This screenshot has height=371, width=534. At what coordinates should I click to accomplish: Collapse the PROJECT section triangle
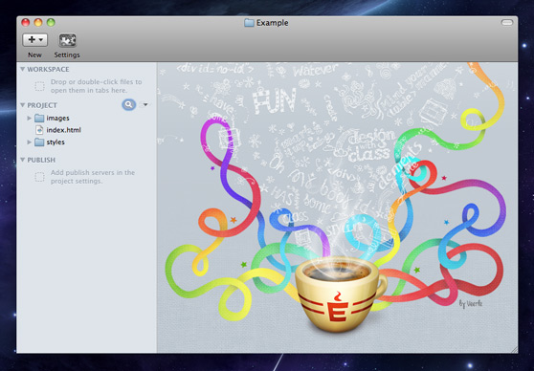point(22,105)
